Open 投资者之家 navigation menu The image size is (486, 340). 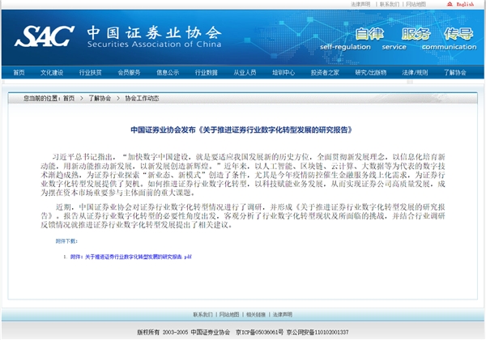tap(325, 73)
